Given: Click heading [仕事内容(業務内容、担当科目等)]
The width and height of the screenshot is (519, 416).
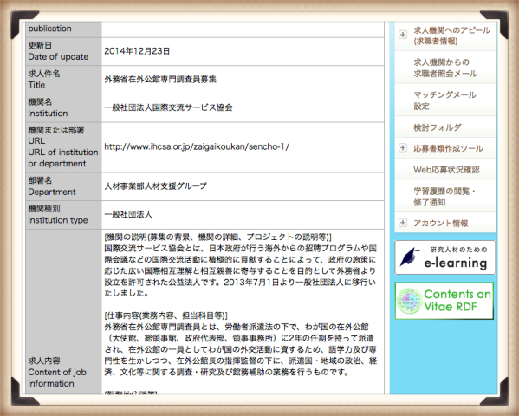Looking at the screenshot, I should point(165,315).
